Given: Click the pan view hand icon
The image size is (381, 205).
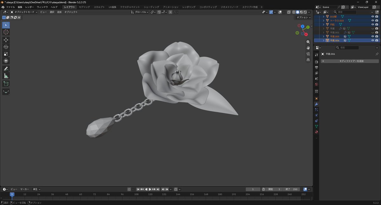Looking at the screenshot, I should pyautogui.click(x=308, y=48).
